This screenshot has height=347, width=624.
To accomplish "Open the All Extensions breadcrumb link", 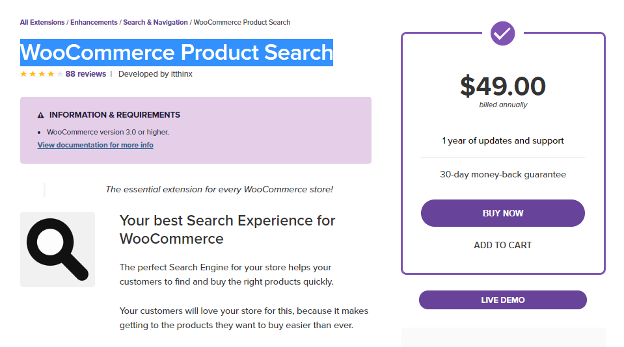I will (x=42, y=22).
